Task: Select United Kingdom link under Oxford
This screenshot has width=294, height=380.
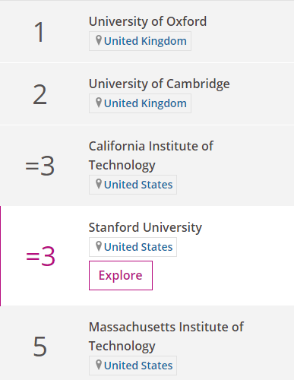Action: coord(145,41)
